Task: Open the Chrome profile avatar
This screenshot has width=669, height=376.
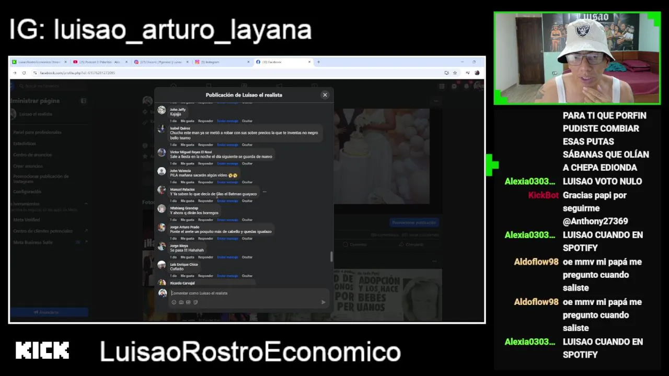Action: (477, 73)
